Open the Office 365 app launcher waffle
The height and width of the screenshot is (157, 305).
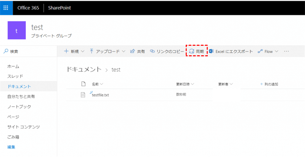coord(6,8)
